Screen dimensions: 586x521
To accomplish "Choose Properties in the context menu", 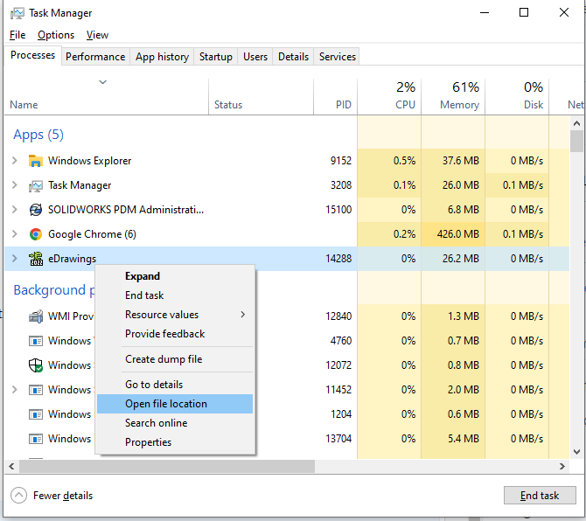I will coord(175,442).
